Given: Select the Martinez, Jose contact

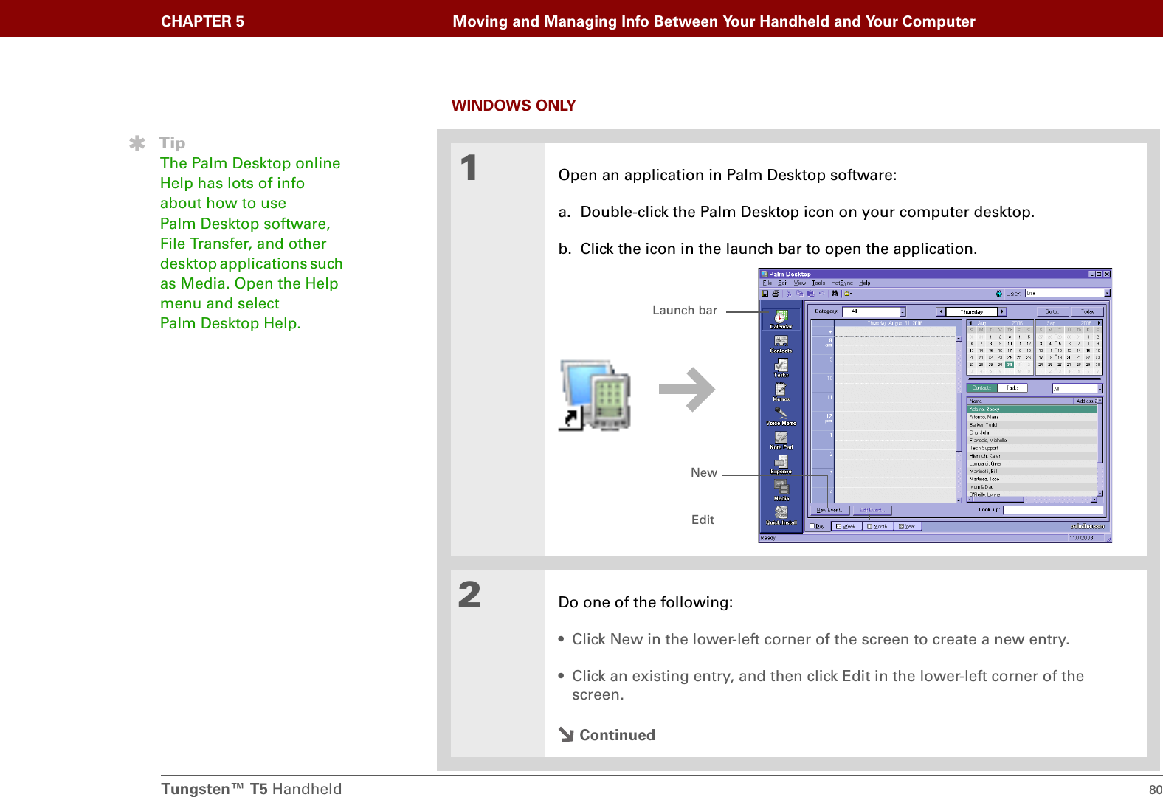Looking at the screenshot, I should point(1032,479).
